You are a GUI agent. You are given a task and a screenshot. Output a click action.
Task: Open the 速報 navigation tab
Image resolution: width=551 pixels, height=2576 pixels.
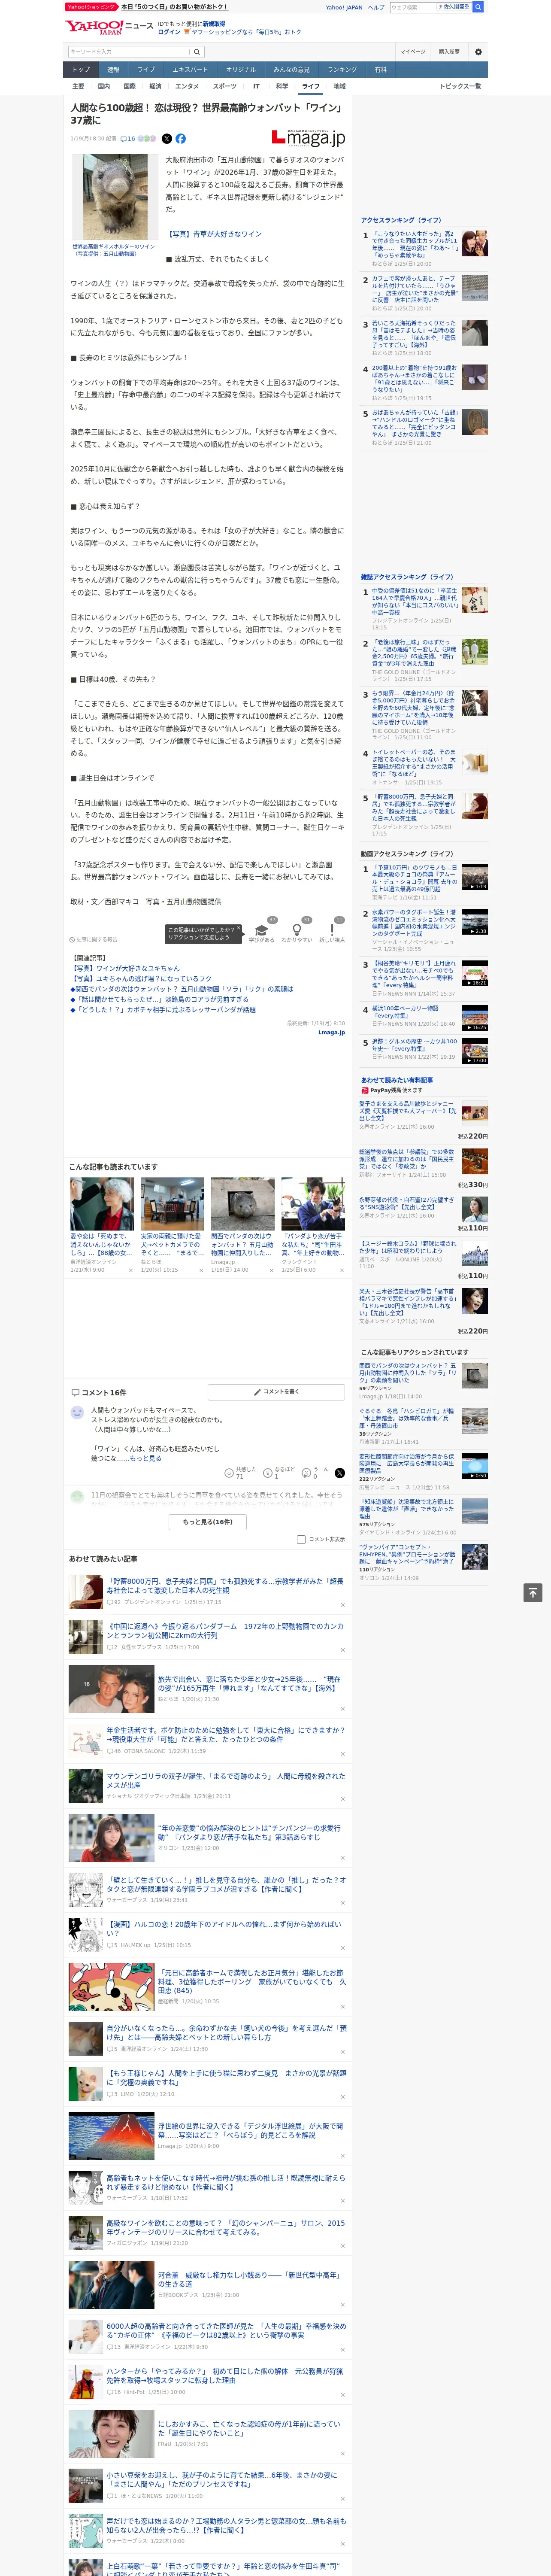tap(113, 70)
